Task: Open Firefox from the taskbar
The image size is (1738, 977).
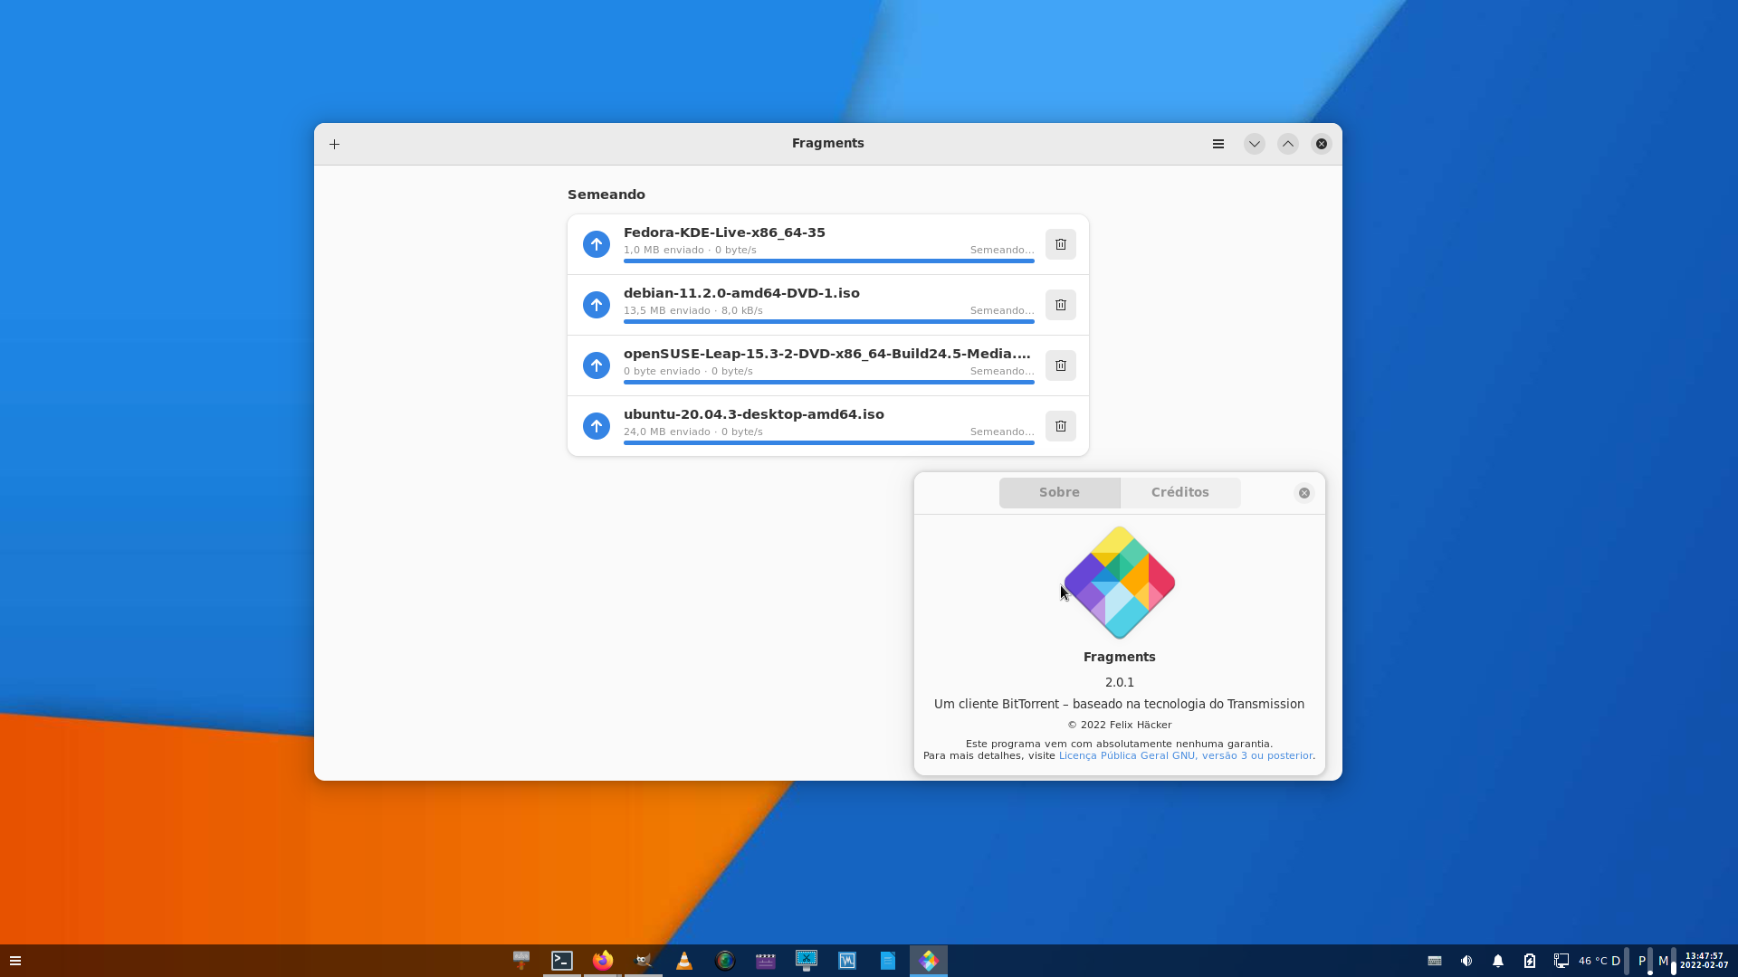Action: click(x=603, y=961)
